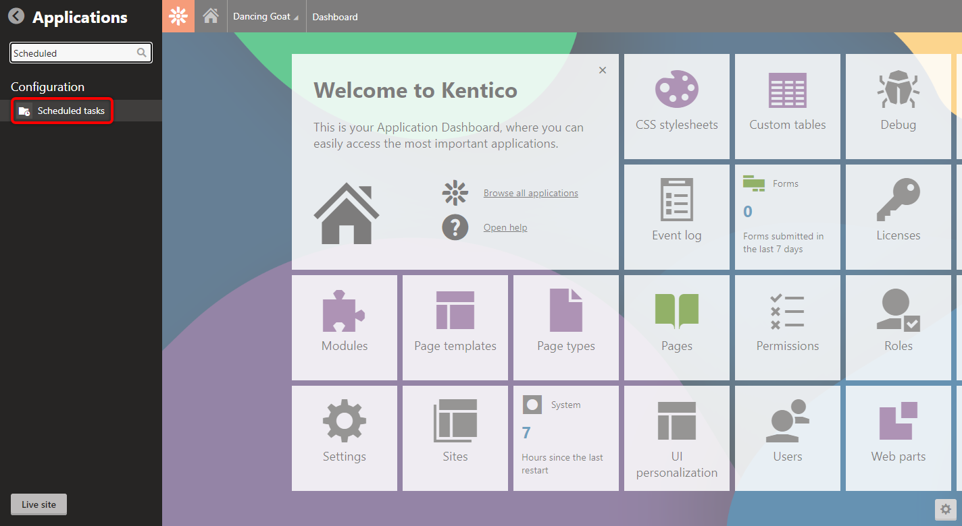Open the Page templates tile
The image size is (962, 526).
coord(455,328)
